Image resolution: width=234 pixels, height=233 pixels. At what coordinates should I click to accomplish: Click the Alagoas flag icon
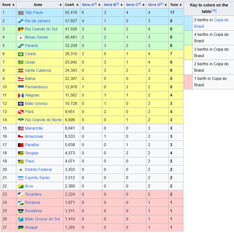[x=21, y=96]
